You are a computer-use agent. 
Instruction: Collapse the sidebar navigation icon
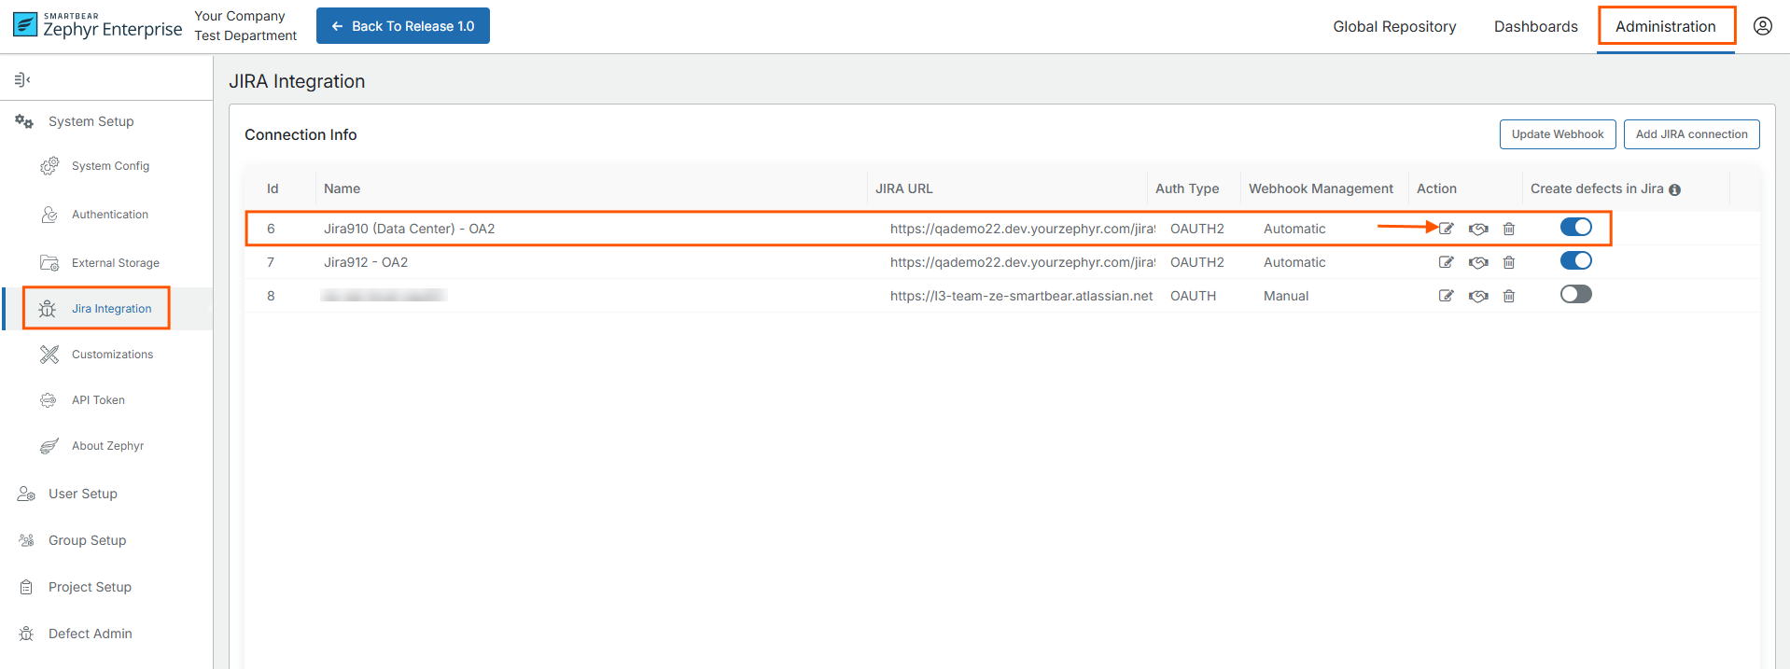pyautogui.click(x=22, y=79)
